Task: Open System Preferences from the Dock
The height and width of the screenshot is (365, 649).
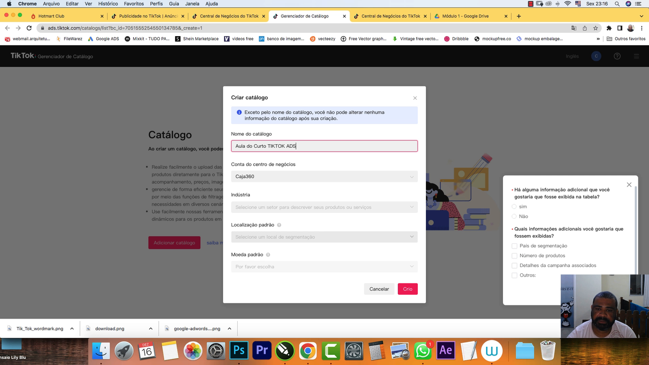Action: (x=216, y=350)
